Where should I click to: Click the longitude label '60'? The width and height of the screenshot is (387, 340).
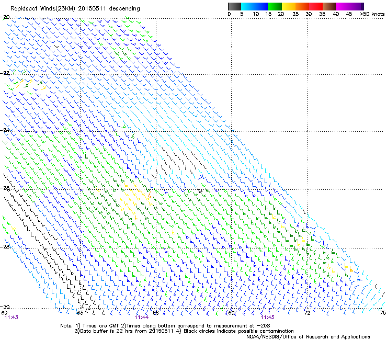(4, 313)
